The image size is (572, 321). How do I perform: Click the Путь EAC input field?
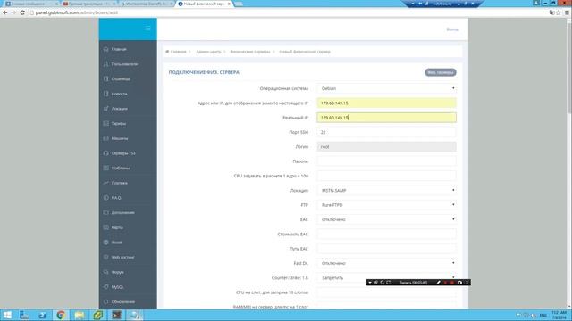click(386, 249)
